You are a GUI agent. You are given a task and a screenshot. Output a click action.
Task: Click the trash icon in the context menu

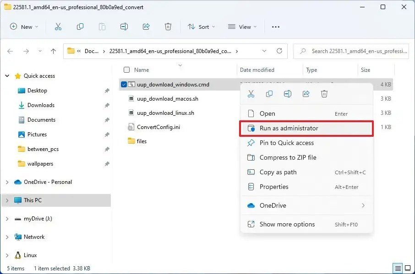(x=324, y=93)
